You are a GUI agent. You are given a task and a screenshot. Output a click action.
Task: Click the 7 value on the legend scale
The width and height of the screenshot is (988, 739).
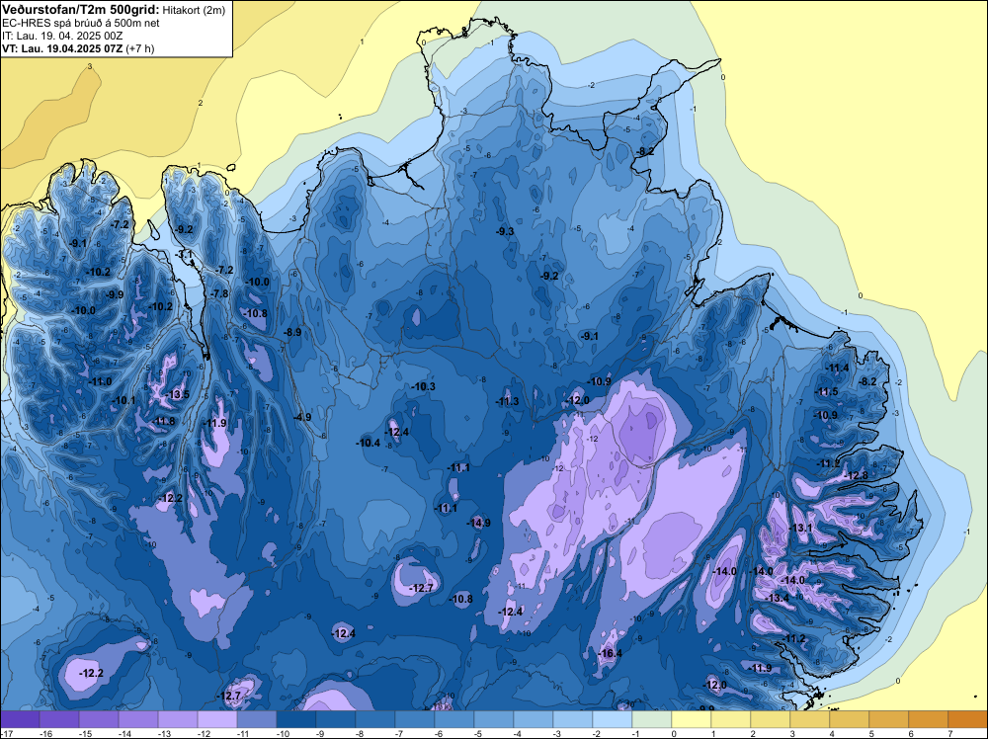(x=948, y=734)
